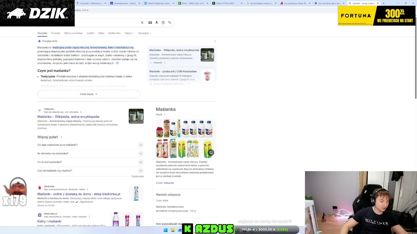
Task: Open the source link chip after the AI summary
Action: point(117,63)
